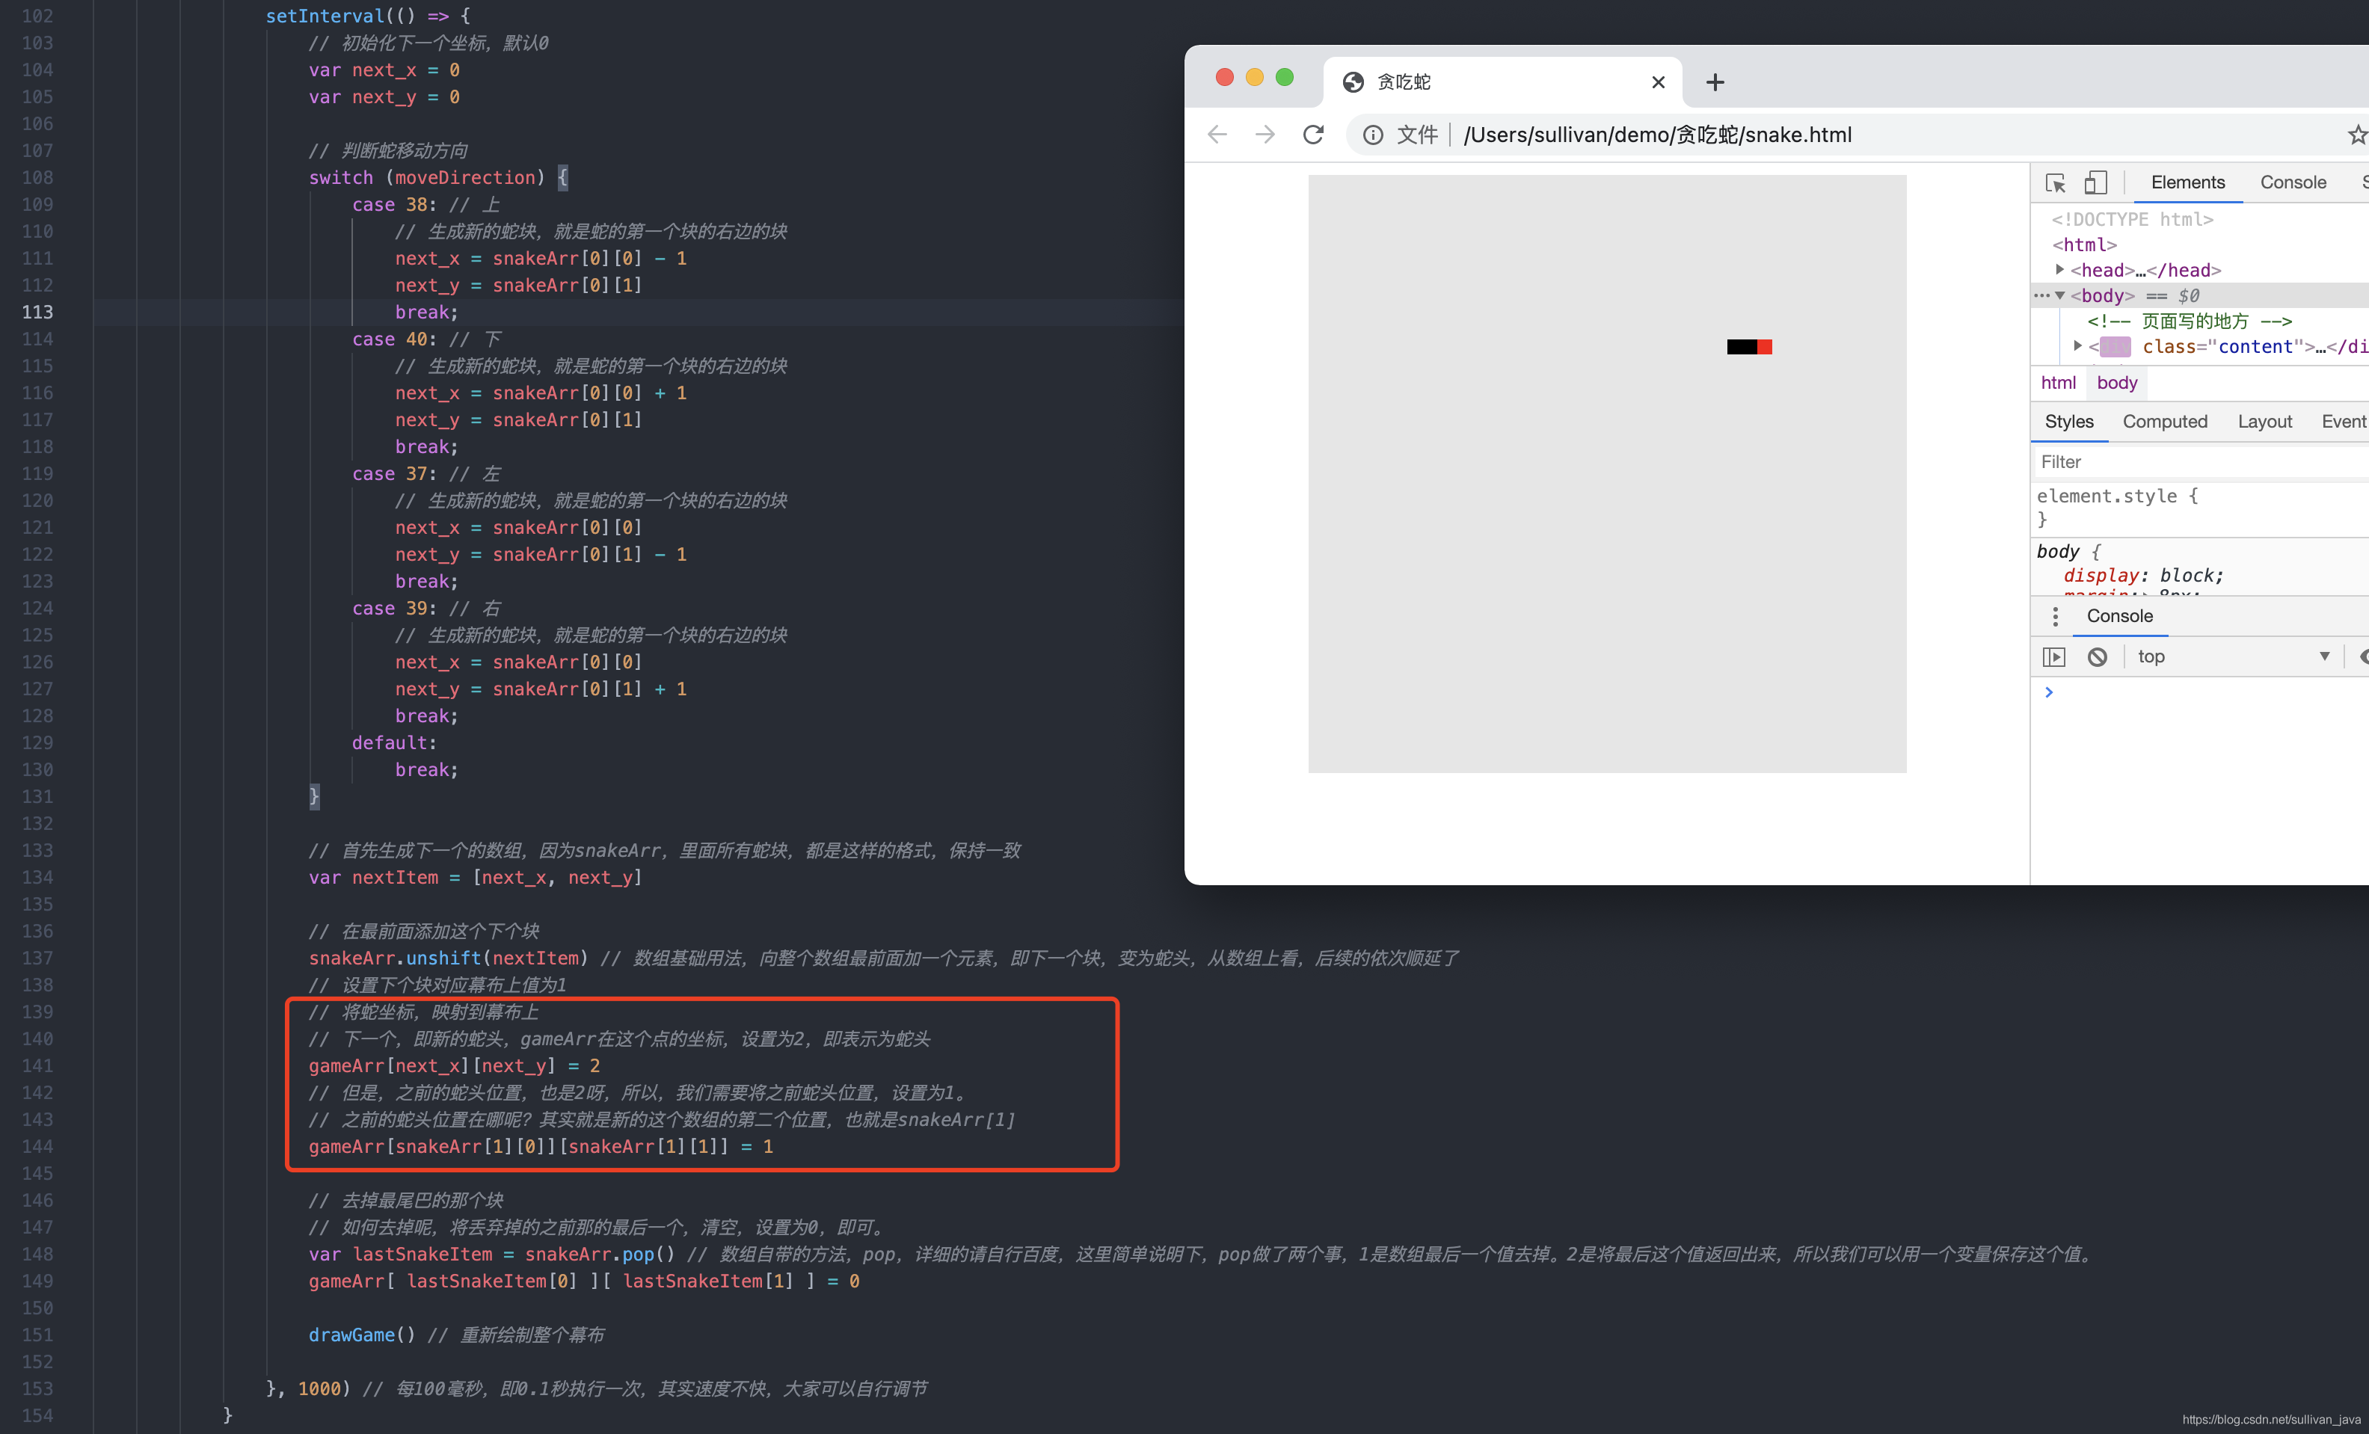Image resolution: width=2369 pixels, height=1434 pixels.
Task: Select the 贪吃蛇 browser tab
Action: coord(1502,83)
